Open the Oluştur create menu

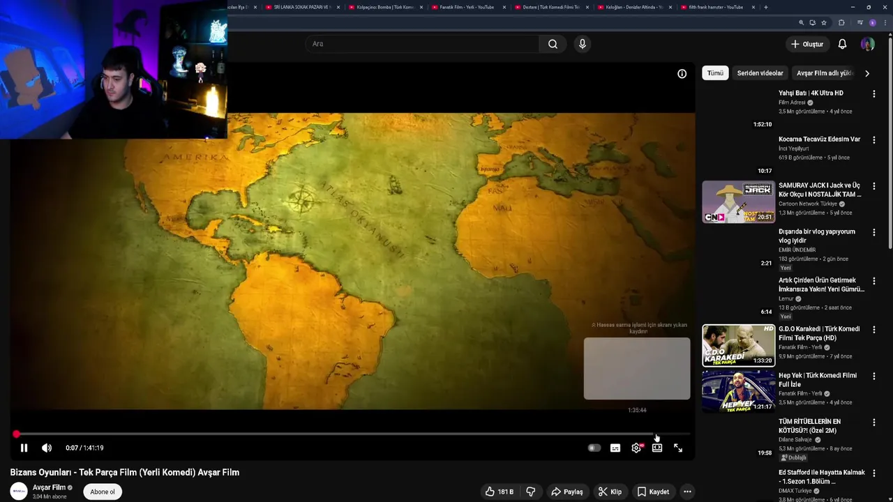807,44
